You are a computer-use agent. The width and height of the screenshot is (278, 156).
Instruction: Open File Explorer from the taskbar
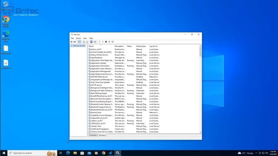coord(75,153)
